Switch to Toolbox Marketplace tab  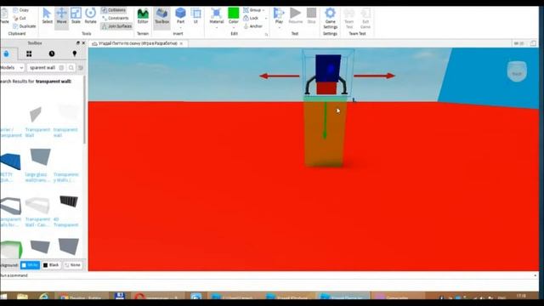pos(6,54)
